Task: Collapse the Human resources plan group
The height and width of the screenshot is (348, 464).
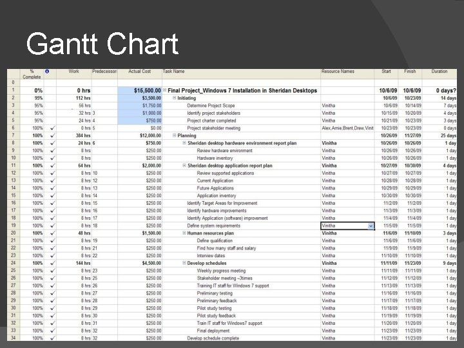Action: click(x=184, y=233)
